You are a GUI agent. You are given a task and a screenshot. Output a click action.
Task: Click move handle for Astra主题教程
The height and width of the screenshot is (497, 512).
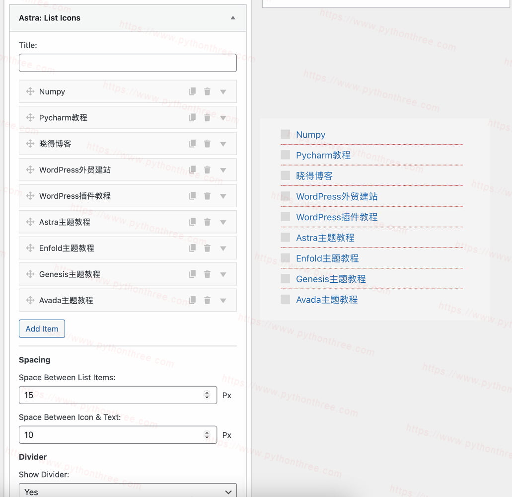click(30, 222)
